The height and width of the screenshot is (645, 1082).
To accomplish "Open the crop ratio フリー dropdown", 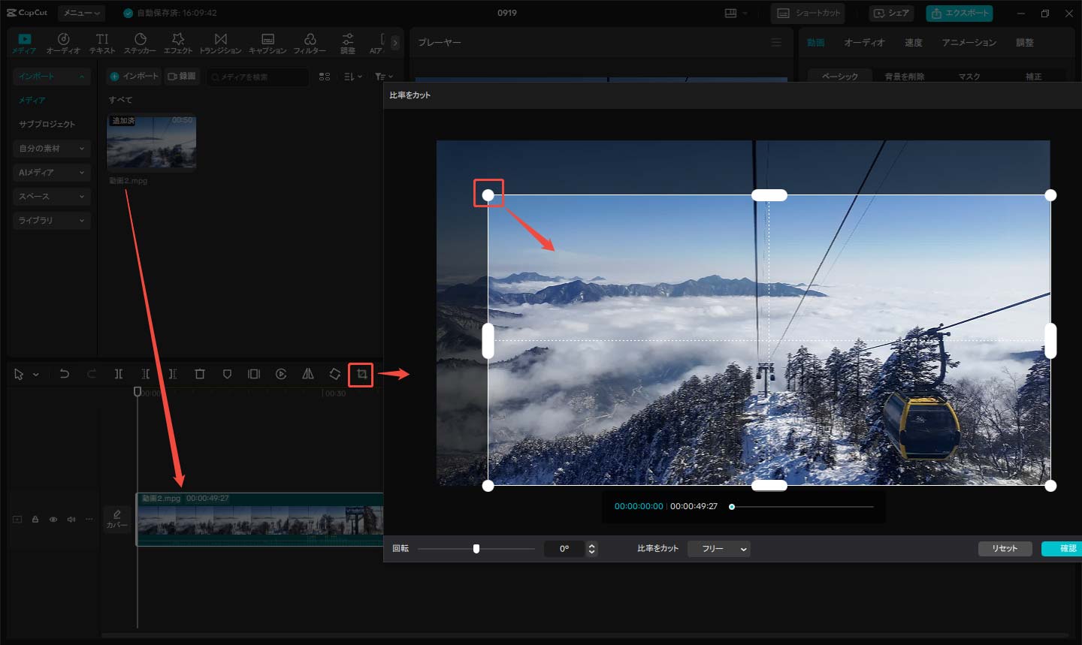I will [x=719, y=549].
